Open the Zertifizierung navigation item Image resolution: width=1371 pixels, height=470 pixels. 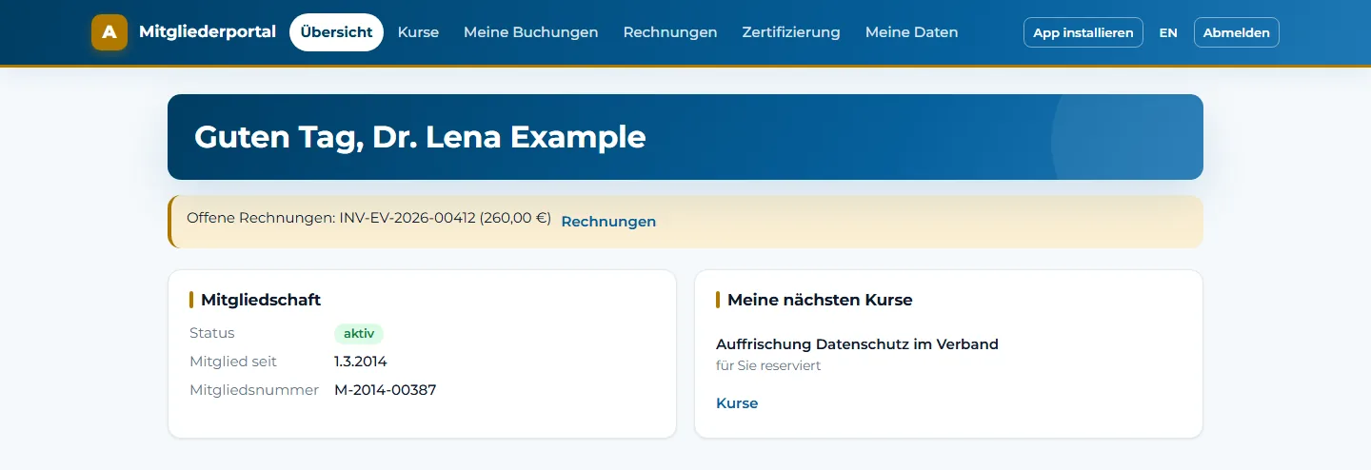[791, 32]
